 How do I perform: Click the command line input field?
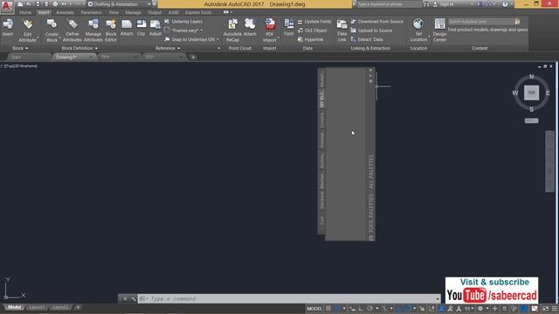click(x=289, y=298)
